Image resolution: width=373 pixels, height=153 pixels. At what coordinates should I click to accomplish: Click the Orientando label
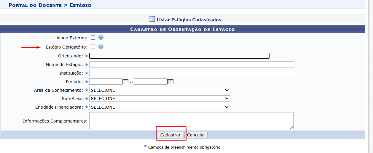point(71,56)
